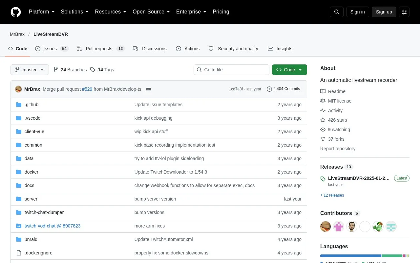This screenshot has width=420, height=263.
Task: Open the Pull requests tab
Action: 101,49
